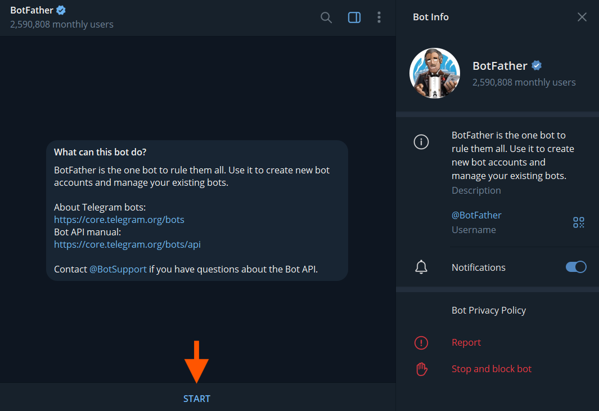The width and height of the screenshot is (599, 411).
Task: Toggle the right sidebar panel icon
Action: pos(354,17)
